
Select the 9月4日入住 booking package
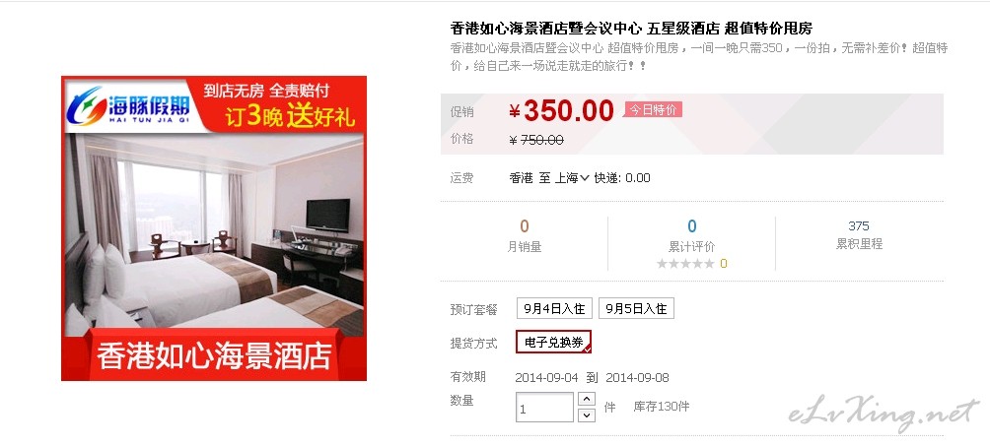coord(554,308)
